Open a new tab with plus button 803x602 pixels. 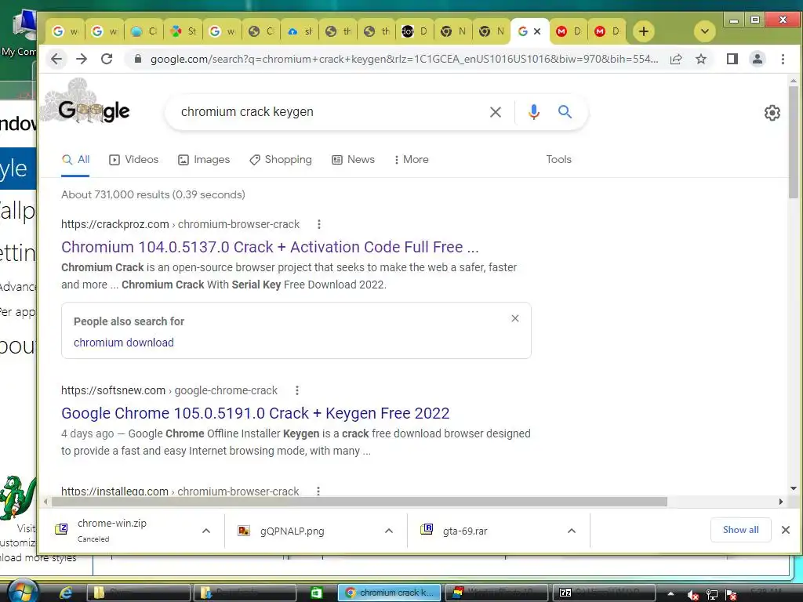click(644, 31)
